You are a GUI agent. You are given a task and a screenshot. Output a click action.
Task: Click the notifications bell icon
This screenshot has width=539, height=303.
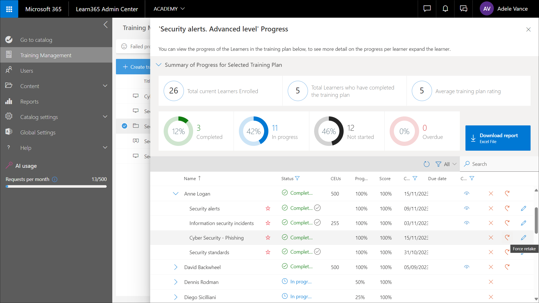pos(445,9)
